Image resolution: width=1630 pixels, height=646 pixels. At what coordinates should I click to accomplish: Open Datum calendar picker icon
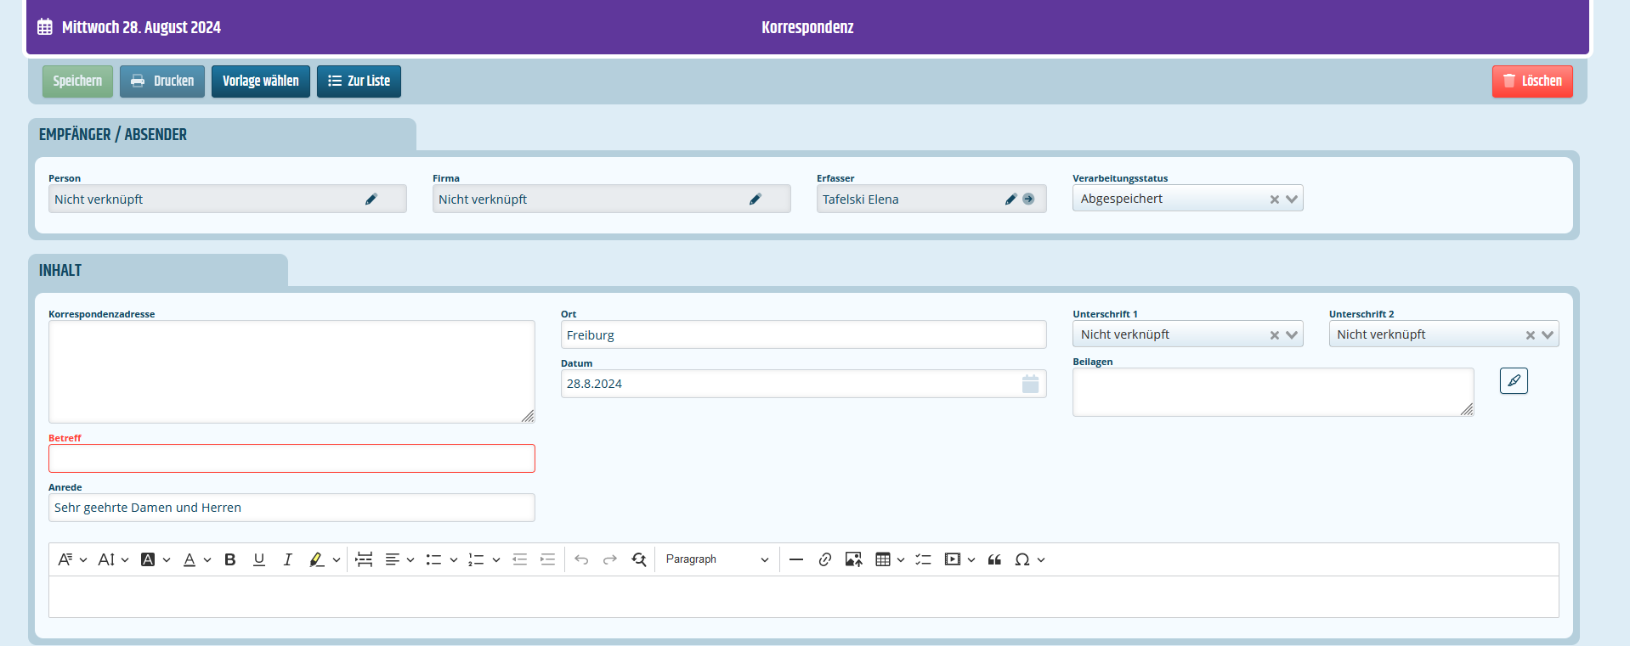[1030, 384]
